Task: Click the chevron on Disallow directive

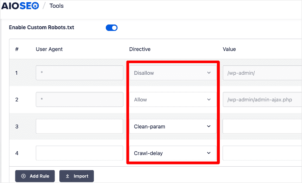Action: 209,73
